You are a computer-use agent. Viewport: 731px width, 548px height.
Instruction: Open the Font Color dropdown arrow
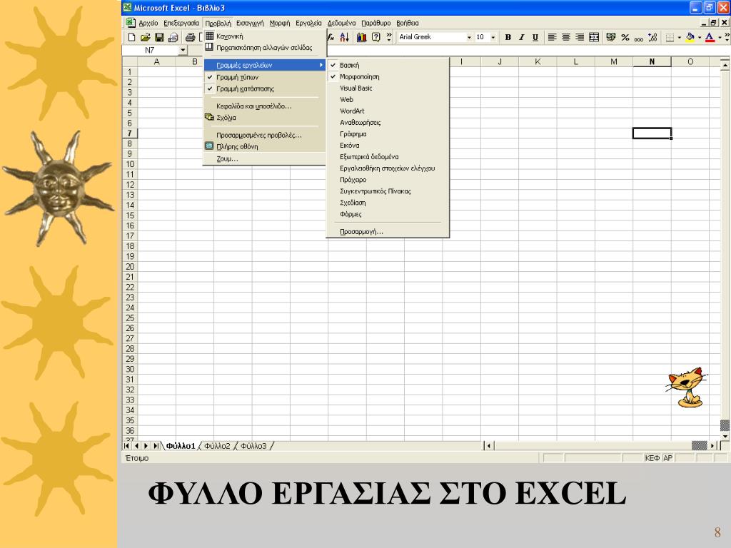tap(720, 37)
